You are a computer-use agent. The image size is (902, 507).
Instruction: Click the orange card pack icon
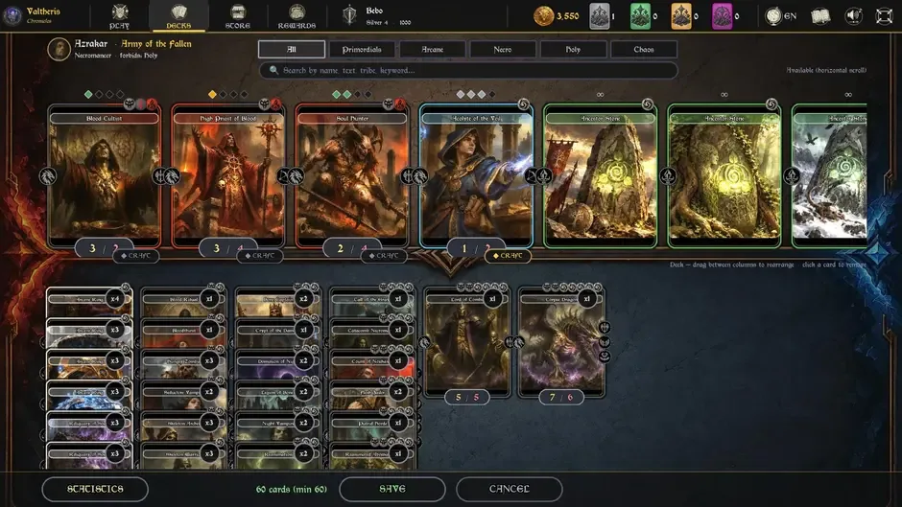pos(681,16)
